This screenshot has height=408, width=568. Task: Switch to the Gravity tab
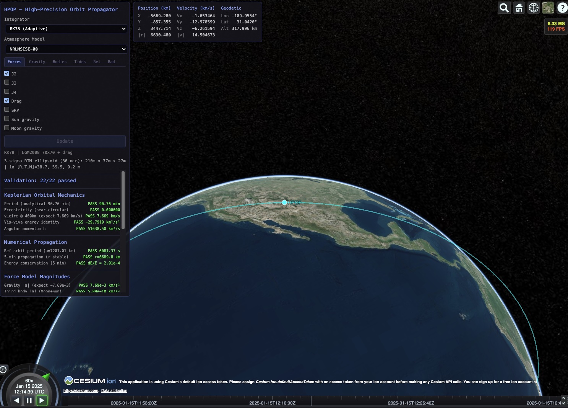pos(37,62)
